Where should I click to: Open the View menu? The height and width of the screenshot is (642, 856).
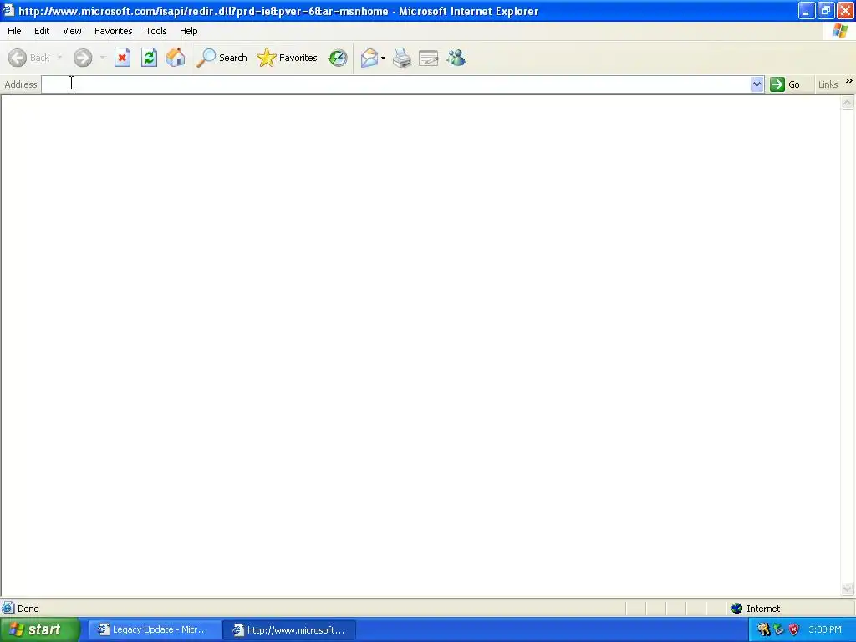[x=72, y=31]
